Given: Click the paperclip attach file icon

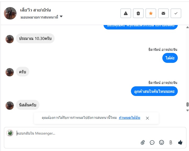Looking at the screenshot, I should point(143,142).
